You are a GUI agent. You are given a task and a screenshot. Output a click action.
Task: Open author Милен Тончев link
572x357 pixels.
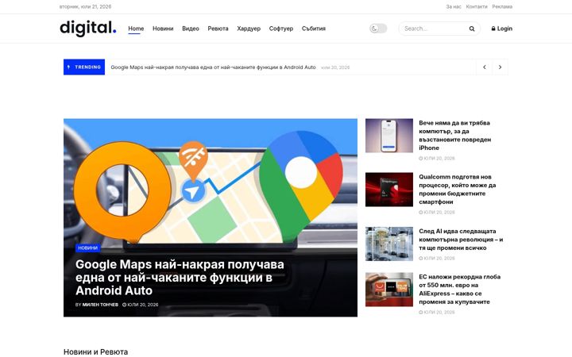pos(100,305)
